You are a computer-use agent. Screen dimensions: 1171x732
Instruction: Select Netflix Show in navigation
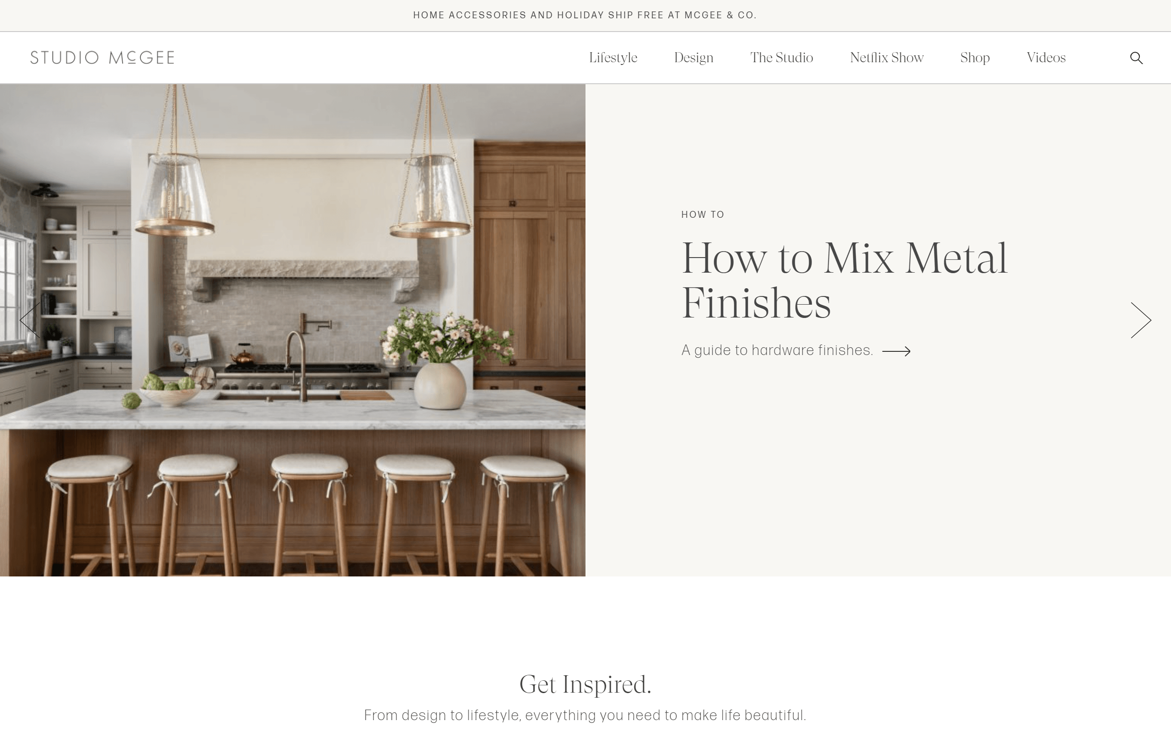tap(886, 58)
